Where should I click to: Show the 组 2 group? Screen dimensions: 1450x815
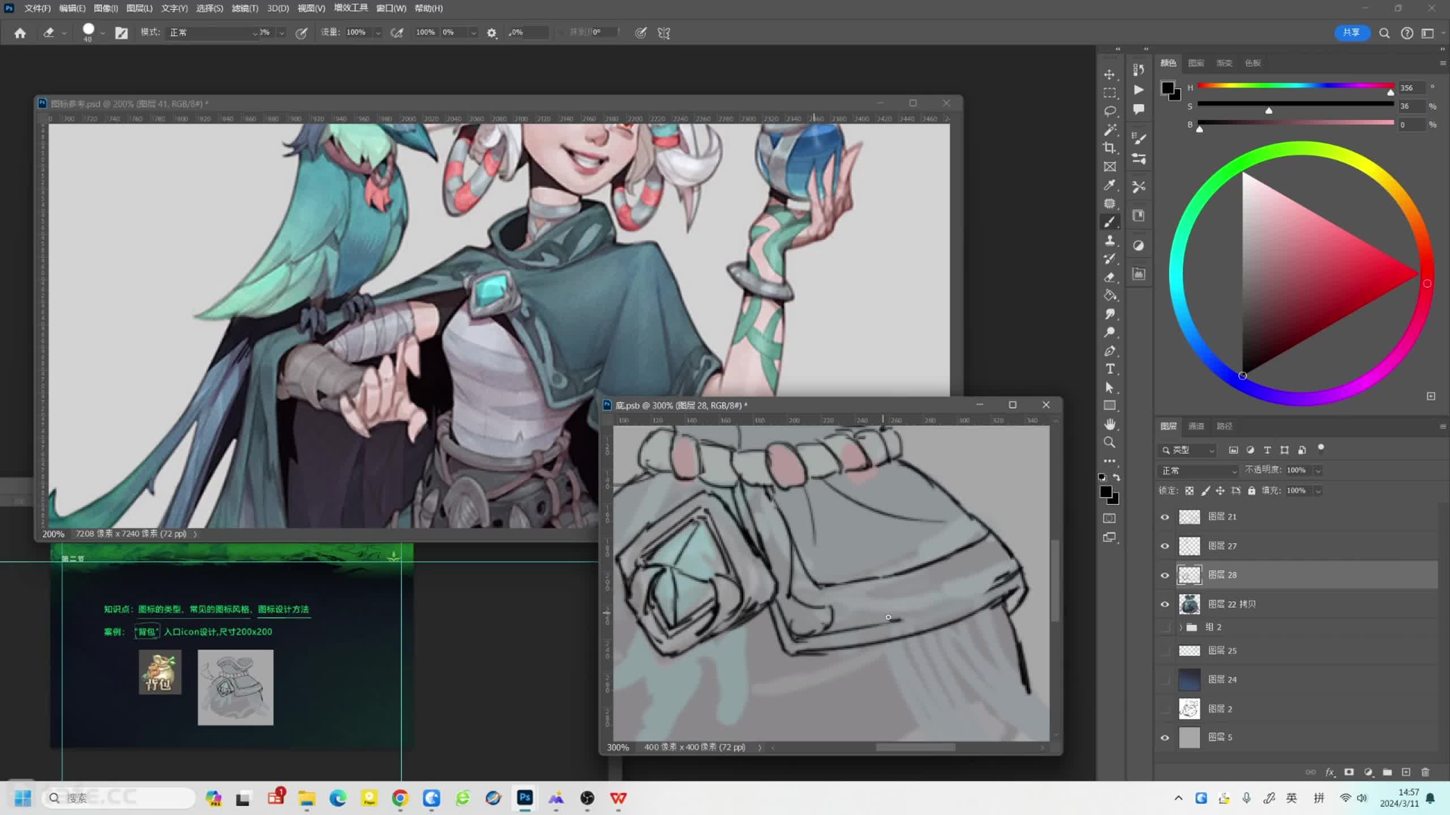pos(1165,627)
